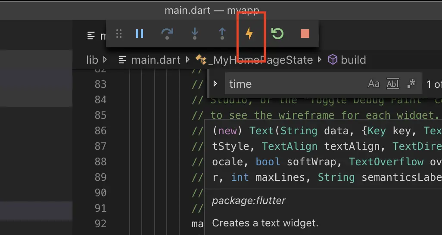Select 'main.dart' breadcrumb item
442x235 pixels.
tap(156, 60)
